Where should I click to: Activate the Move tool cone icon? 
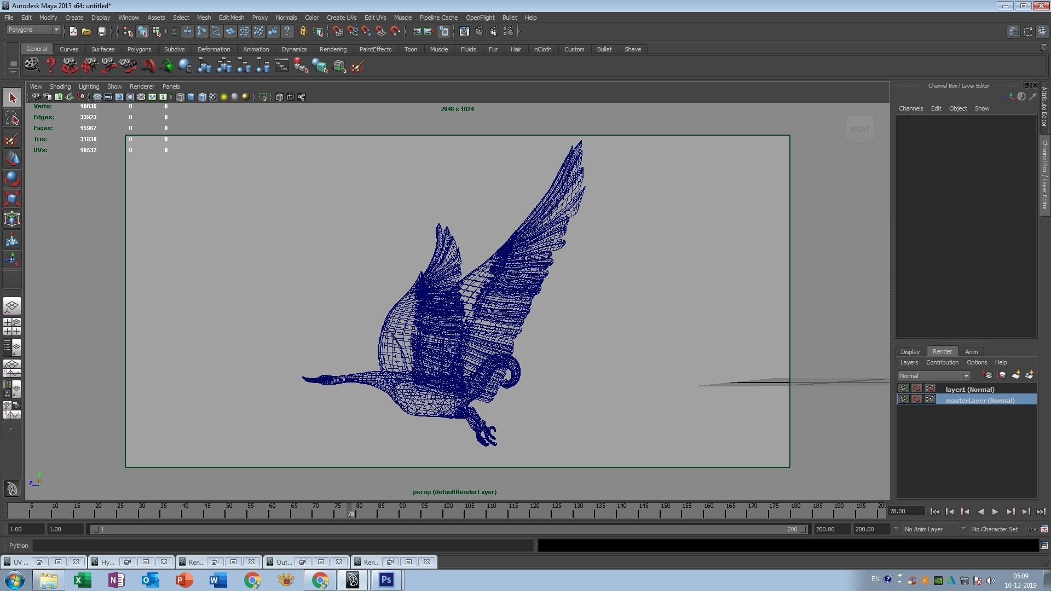pyautogui.click(x=12, y=159)
